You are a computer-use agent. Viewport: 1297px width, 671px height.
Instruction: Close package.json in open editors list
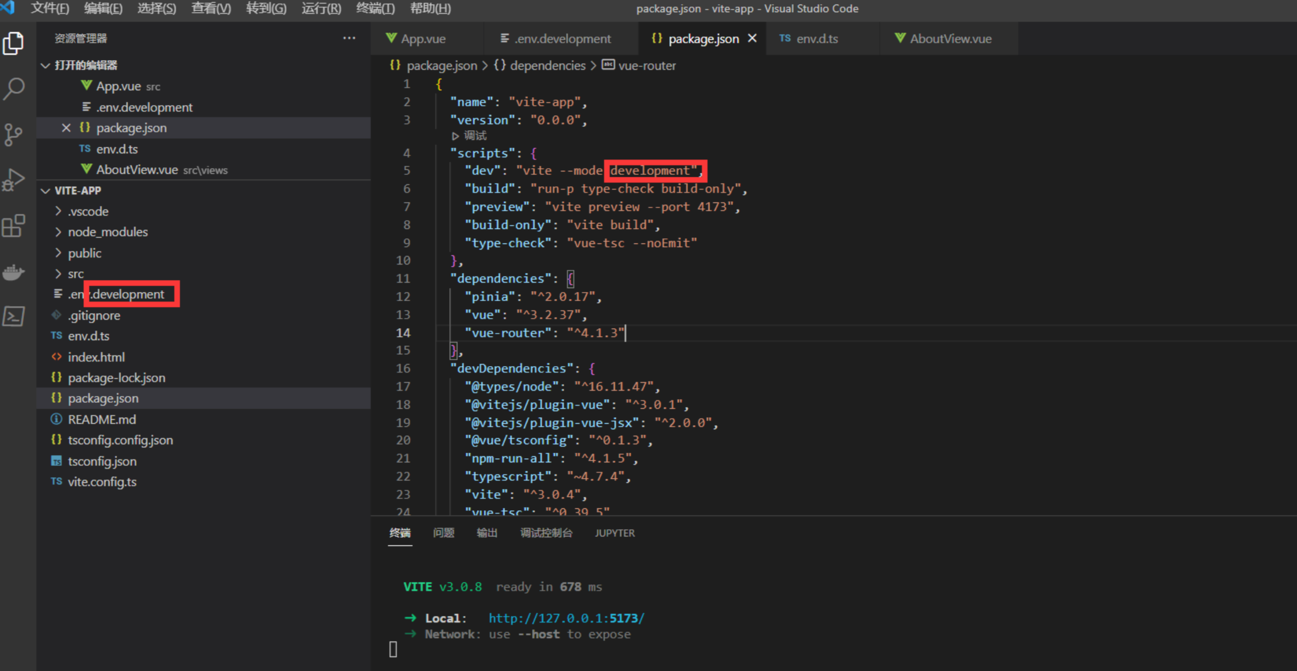click(66, 128)
